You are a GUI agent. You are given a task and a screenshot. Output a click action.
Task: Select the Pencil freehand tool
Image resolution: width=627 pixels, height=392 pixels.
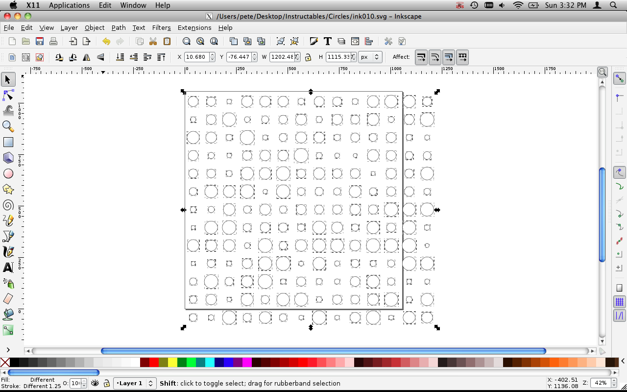click(x=8, y=220)
